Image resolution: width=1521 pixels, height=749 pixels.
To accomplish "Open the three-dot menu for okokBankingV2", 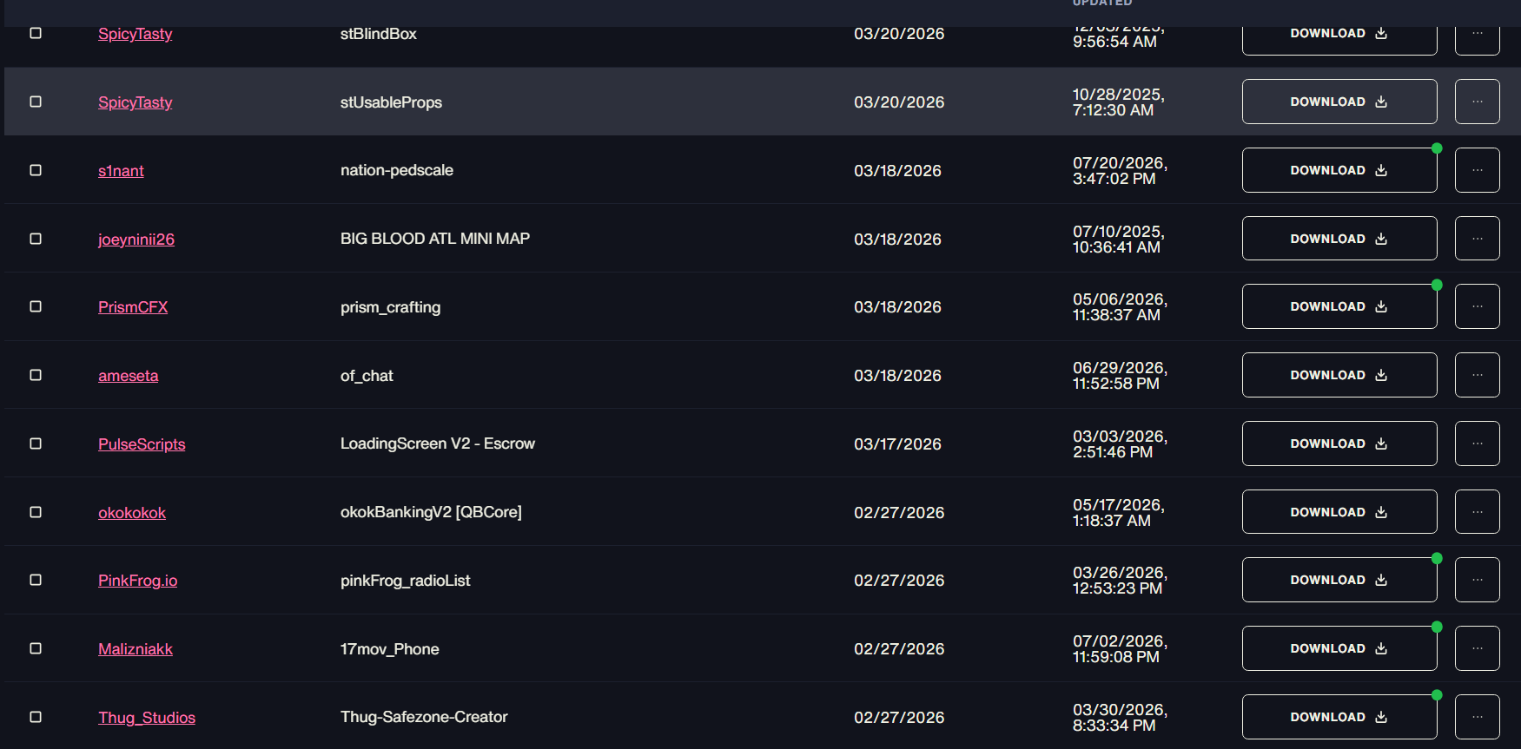I will coord(1477,512).
